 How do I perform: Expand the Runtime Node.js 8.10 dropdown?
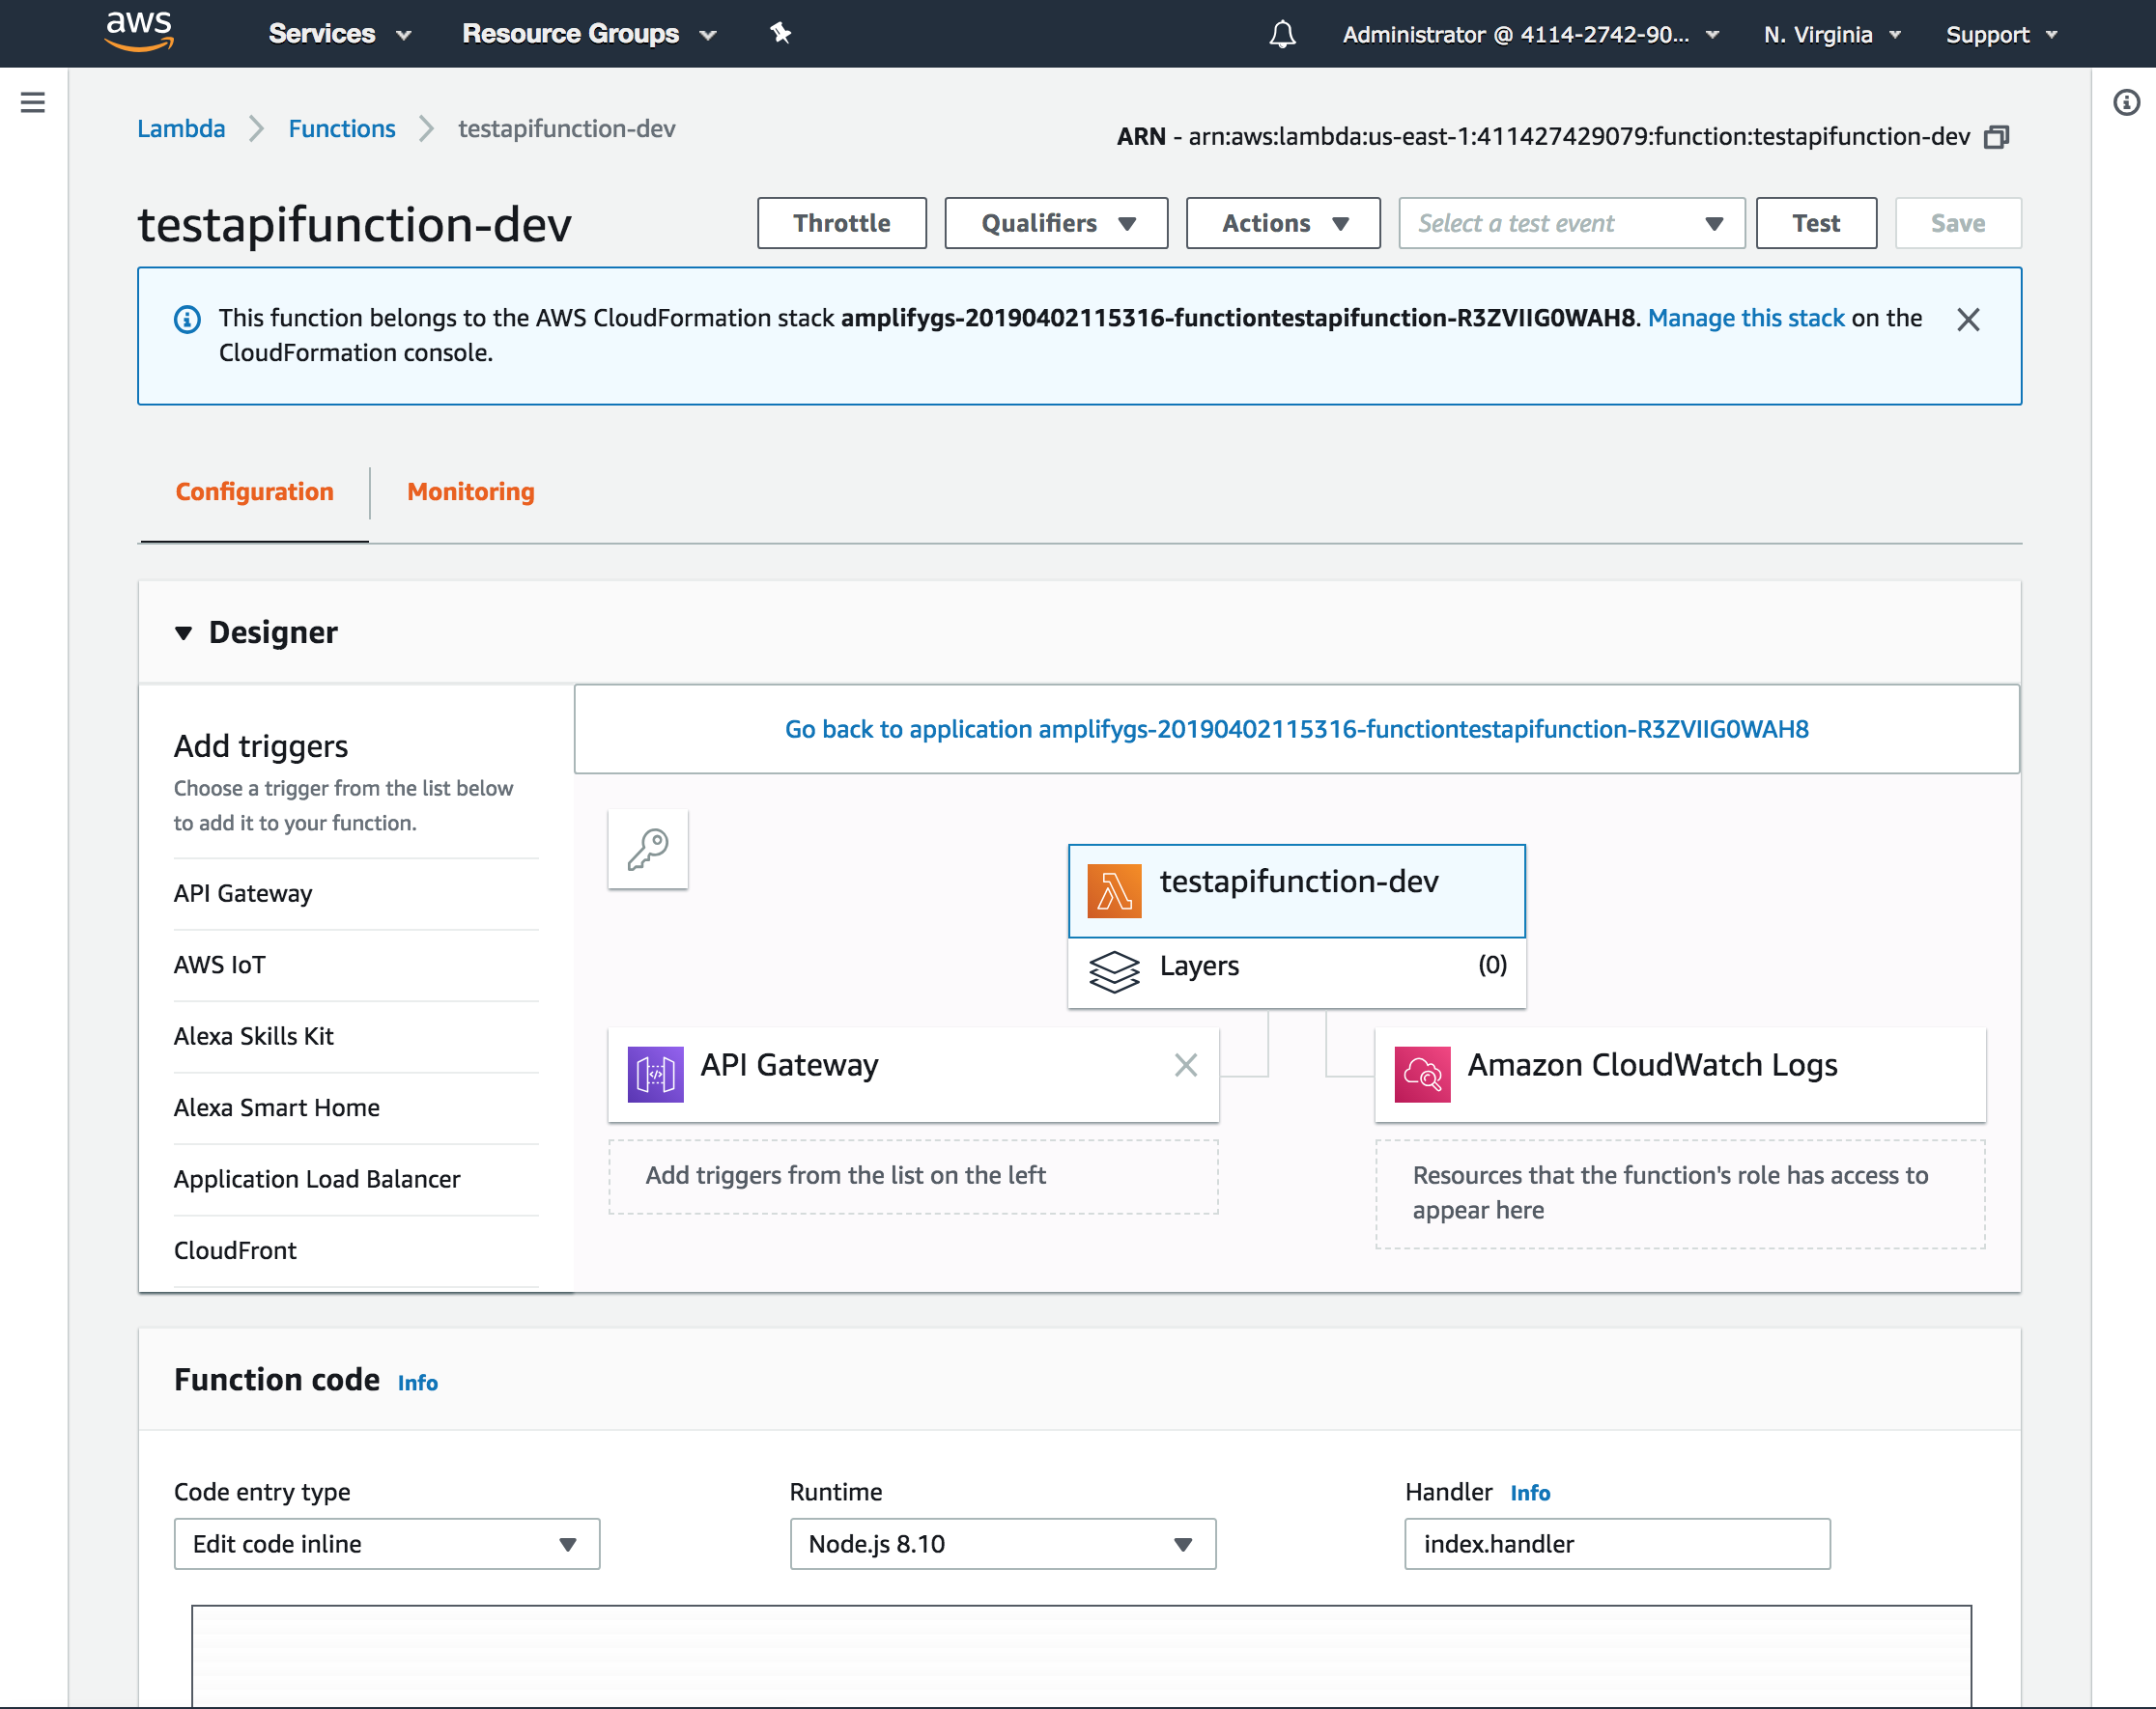coord(1002,1544)
